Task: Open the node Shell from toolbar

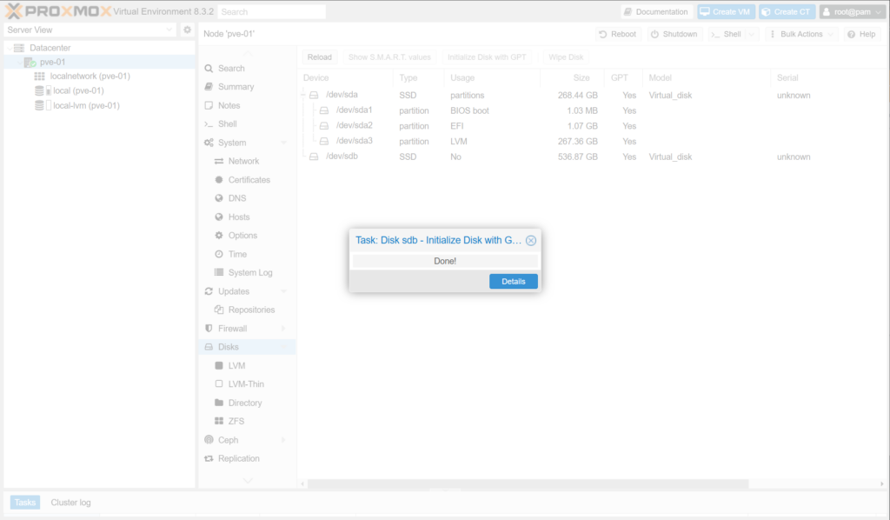Action: point(727,34)
